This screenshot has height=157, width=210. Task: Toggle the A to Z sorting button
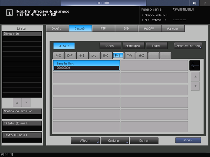(x=64, y=46)
